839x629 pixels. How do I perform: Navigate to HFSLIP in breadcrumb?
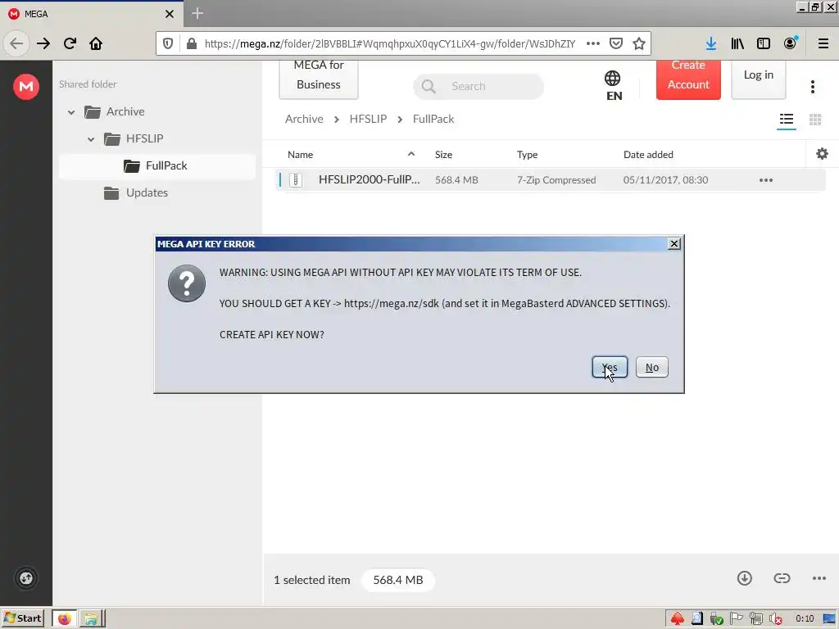coord(368,119)
